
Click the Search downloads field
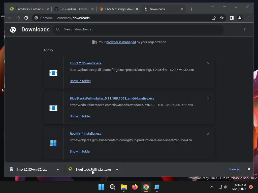138,29
